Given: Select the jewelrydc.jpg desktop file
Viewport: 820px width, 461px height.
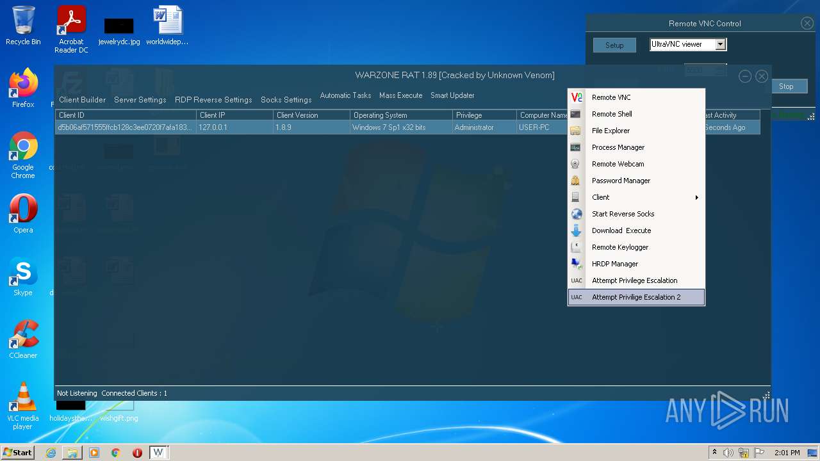Looking at the screenshot, I should pos(119,31).
